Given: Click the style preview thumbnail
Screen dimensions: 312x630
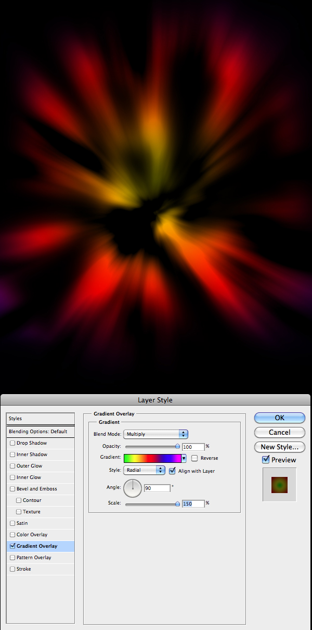Looking at the screenshot, I should point(279,485).
